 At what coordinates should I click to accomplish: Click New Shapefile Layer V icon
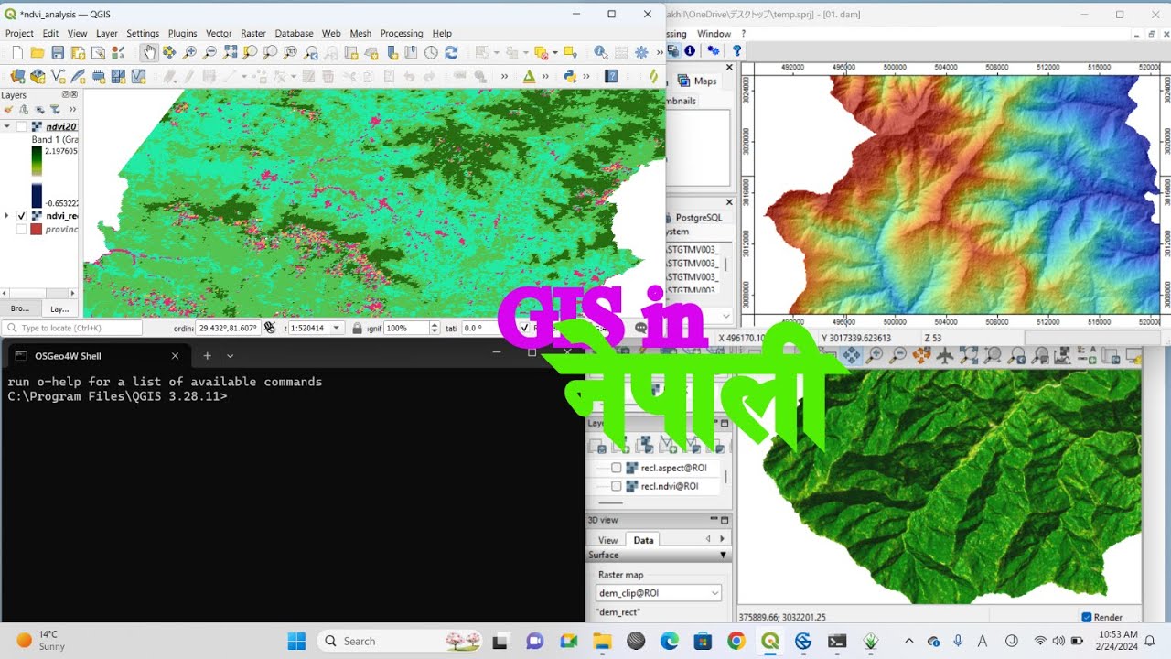[58, 77]
